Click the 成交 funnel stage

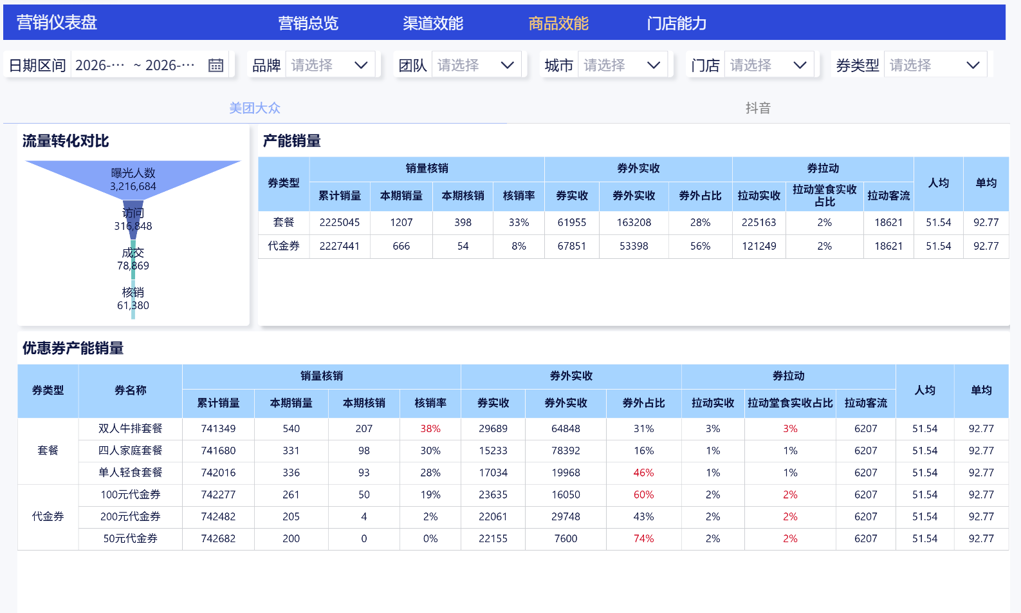tap(133, 259)
